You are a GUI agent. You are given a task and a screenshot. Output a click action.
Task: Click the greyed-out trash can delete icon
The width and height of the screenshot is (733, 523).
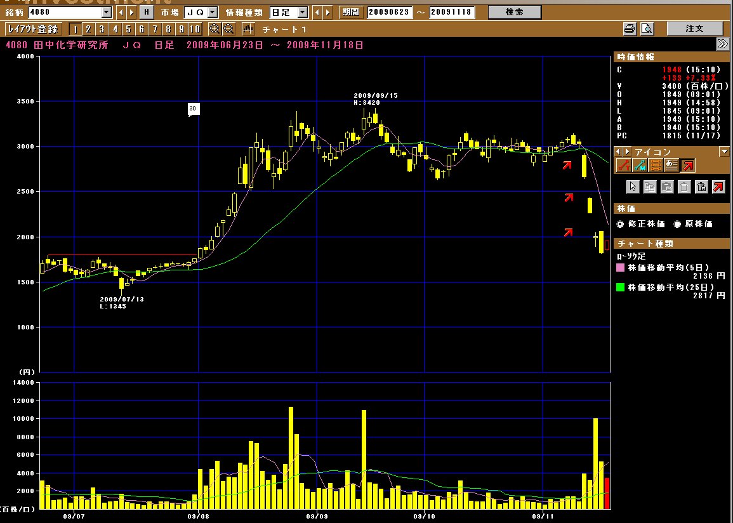pos(684,187)
